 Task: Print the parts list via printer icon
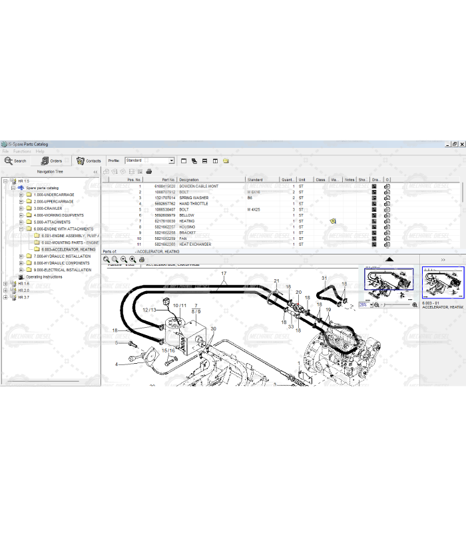click(149, 171)
